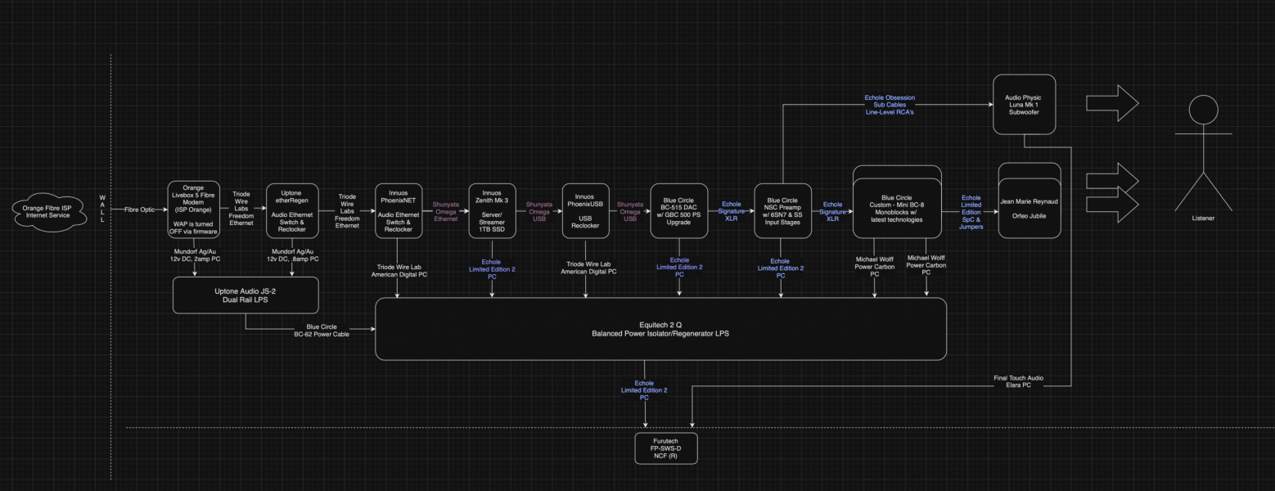Click the Listener stick figure
The image size is (1275, 491).
[x=1203, y=151]
